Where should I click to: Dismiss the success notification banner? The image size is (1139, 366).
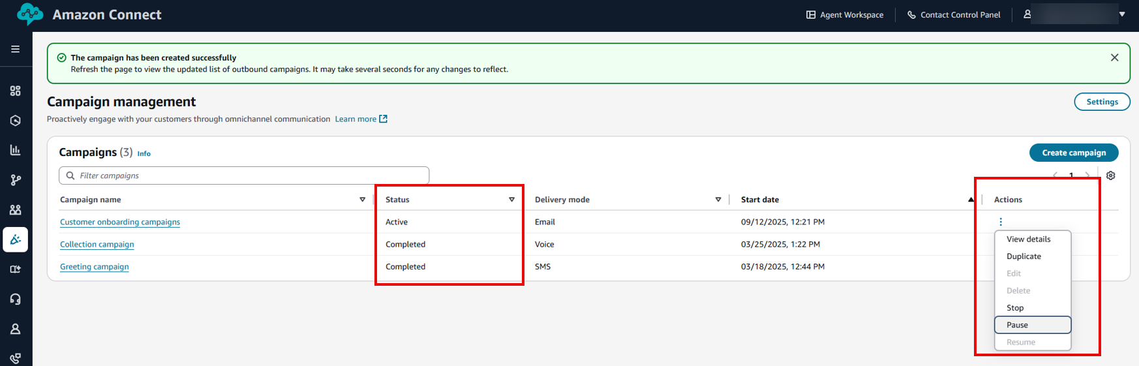click(x=1114, y=57)
